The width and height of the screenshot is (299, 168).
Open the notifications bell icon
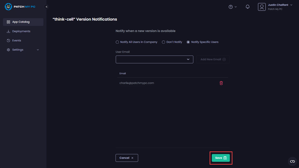click(x=247, y=7)
